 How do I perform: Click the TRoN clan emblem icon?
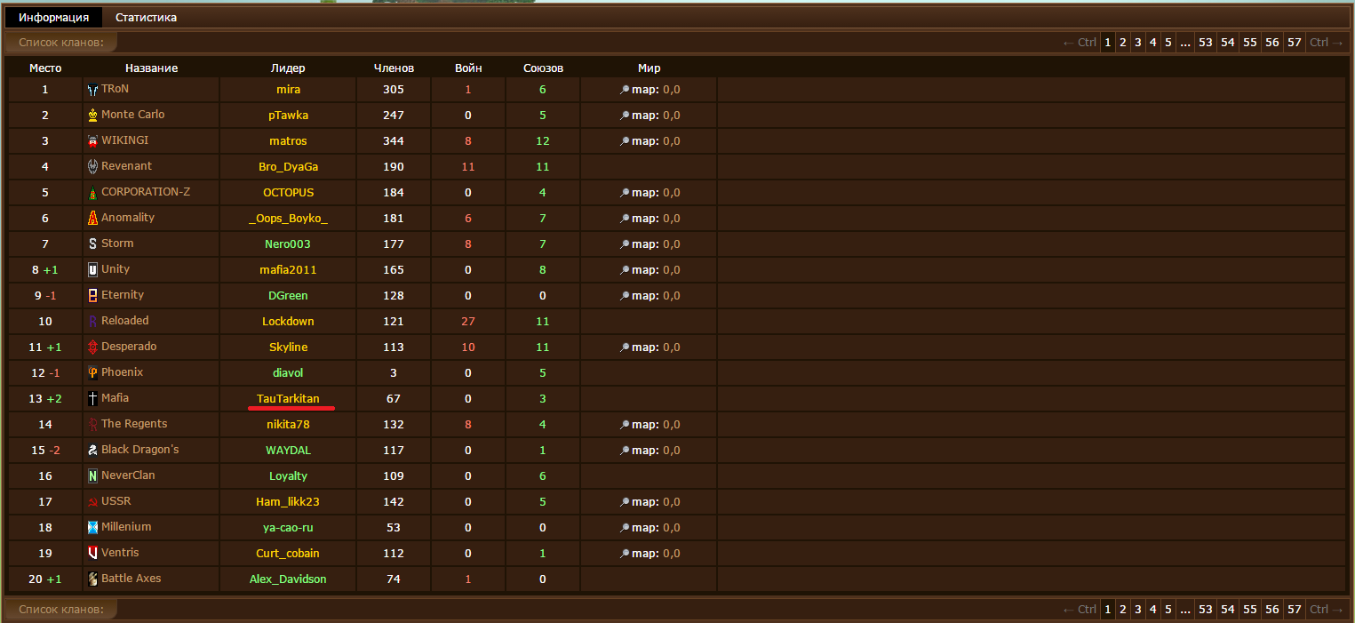92,90
